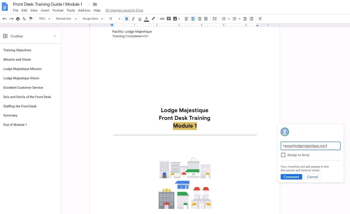The height and width of the screenshot is (214, 350).
Task: Open the text color picker
Action: point(146,19)
